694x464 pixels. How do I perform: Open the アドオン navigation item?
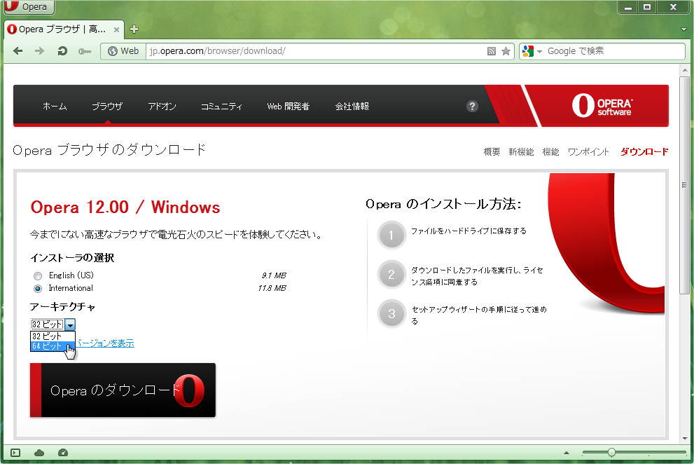click(x=162, y=107)
